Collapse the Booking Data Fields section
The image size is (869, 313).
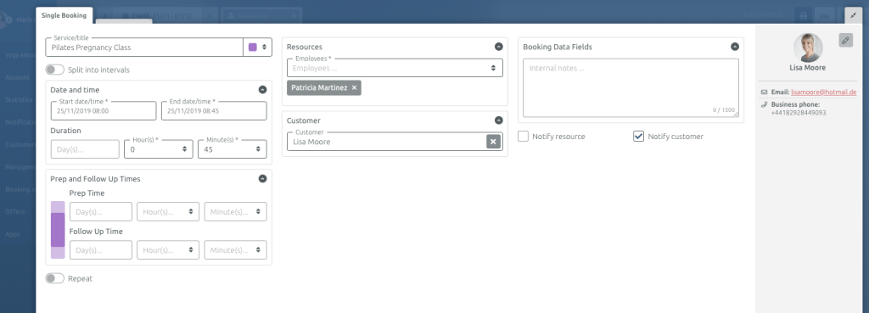click(735, 47)
